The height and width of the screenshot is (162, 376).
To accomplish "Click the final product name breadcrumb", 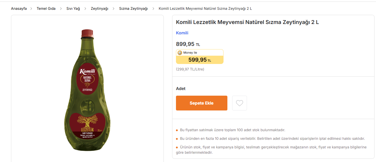I will [x=205, y=9].
